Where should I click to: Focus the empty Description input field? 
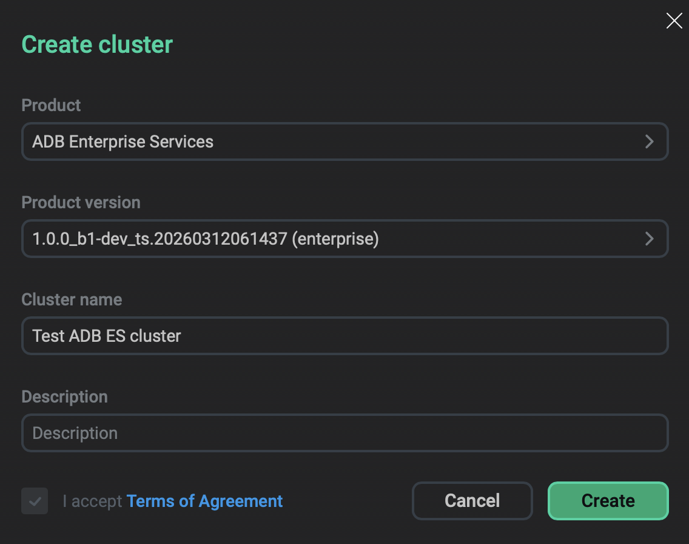[x=344, y=433]
